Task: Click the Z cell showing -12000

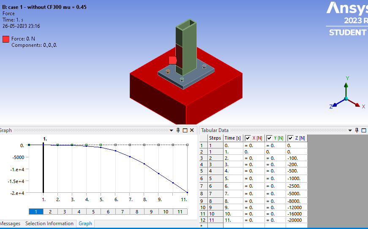Action: tap(297, 207)
